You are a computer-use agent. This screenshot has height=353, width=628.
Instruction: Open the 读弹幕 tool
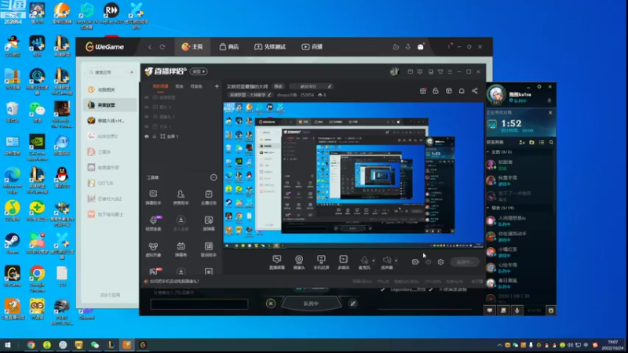pyautogui.click(x=209, y=224)
